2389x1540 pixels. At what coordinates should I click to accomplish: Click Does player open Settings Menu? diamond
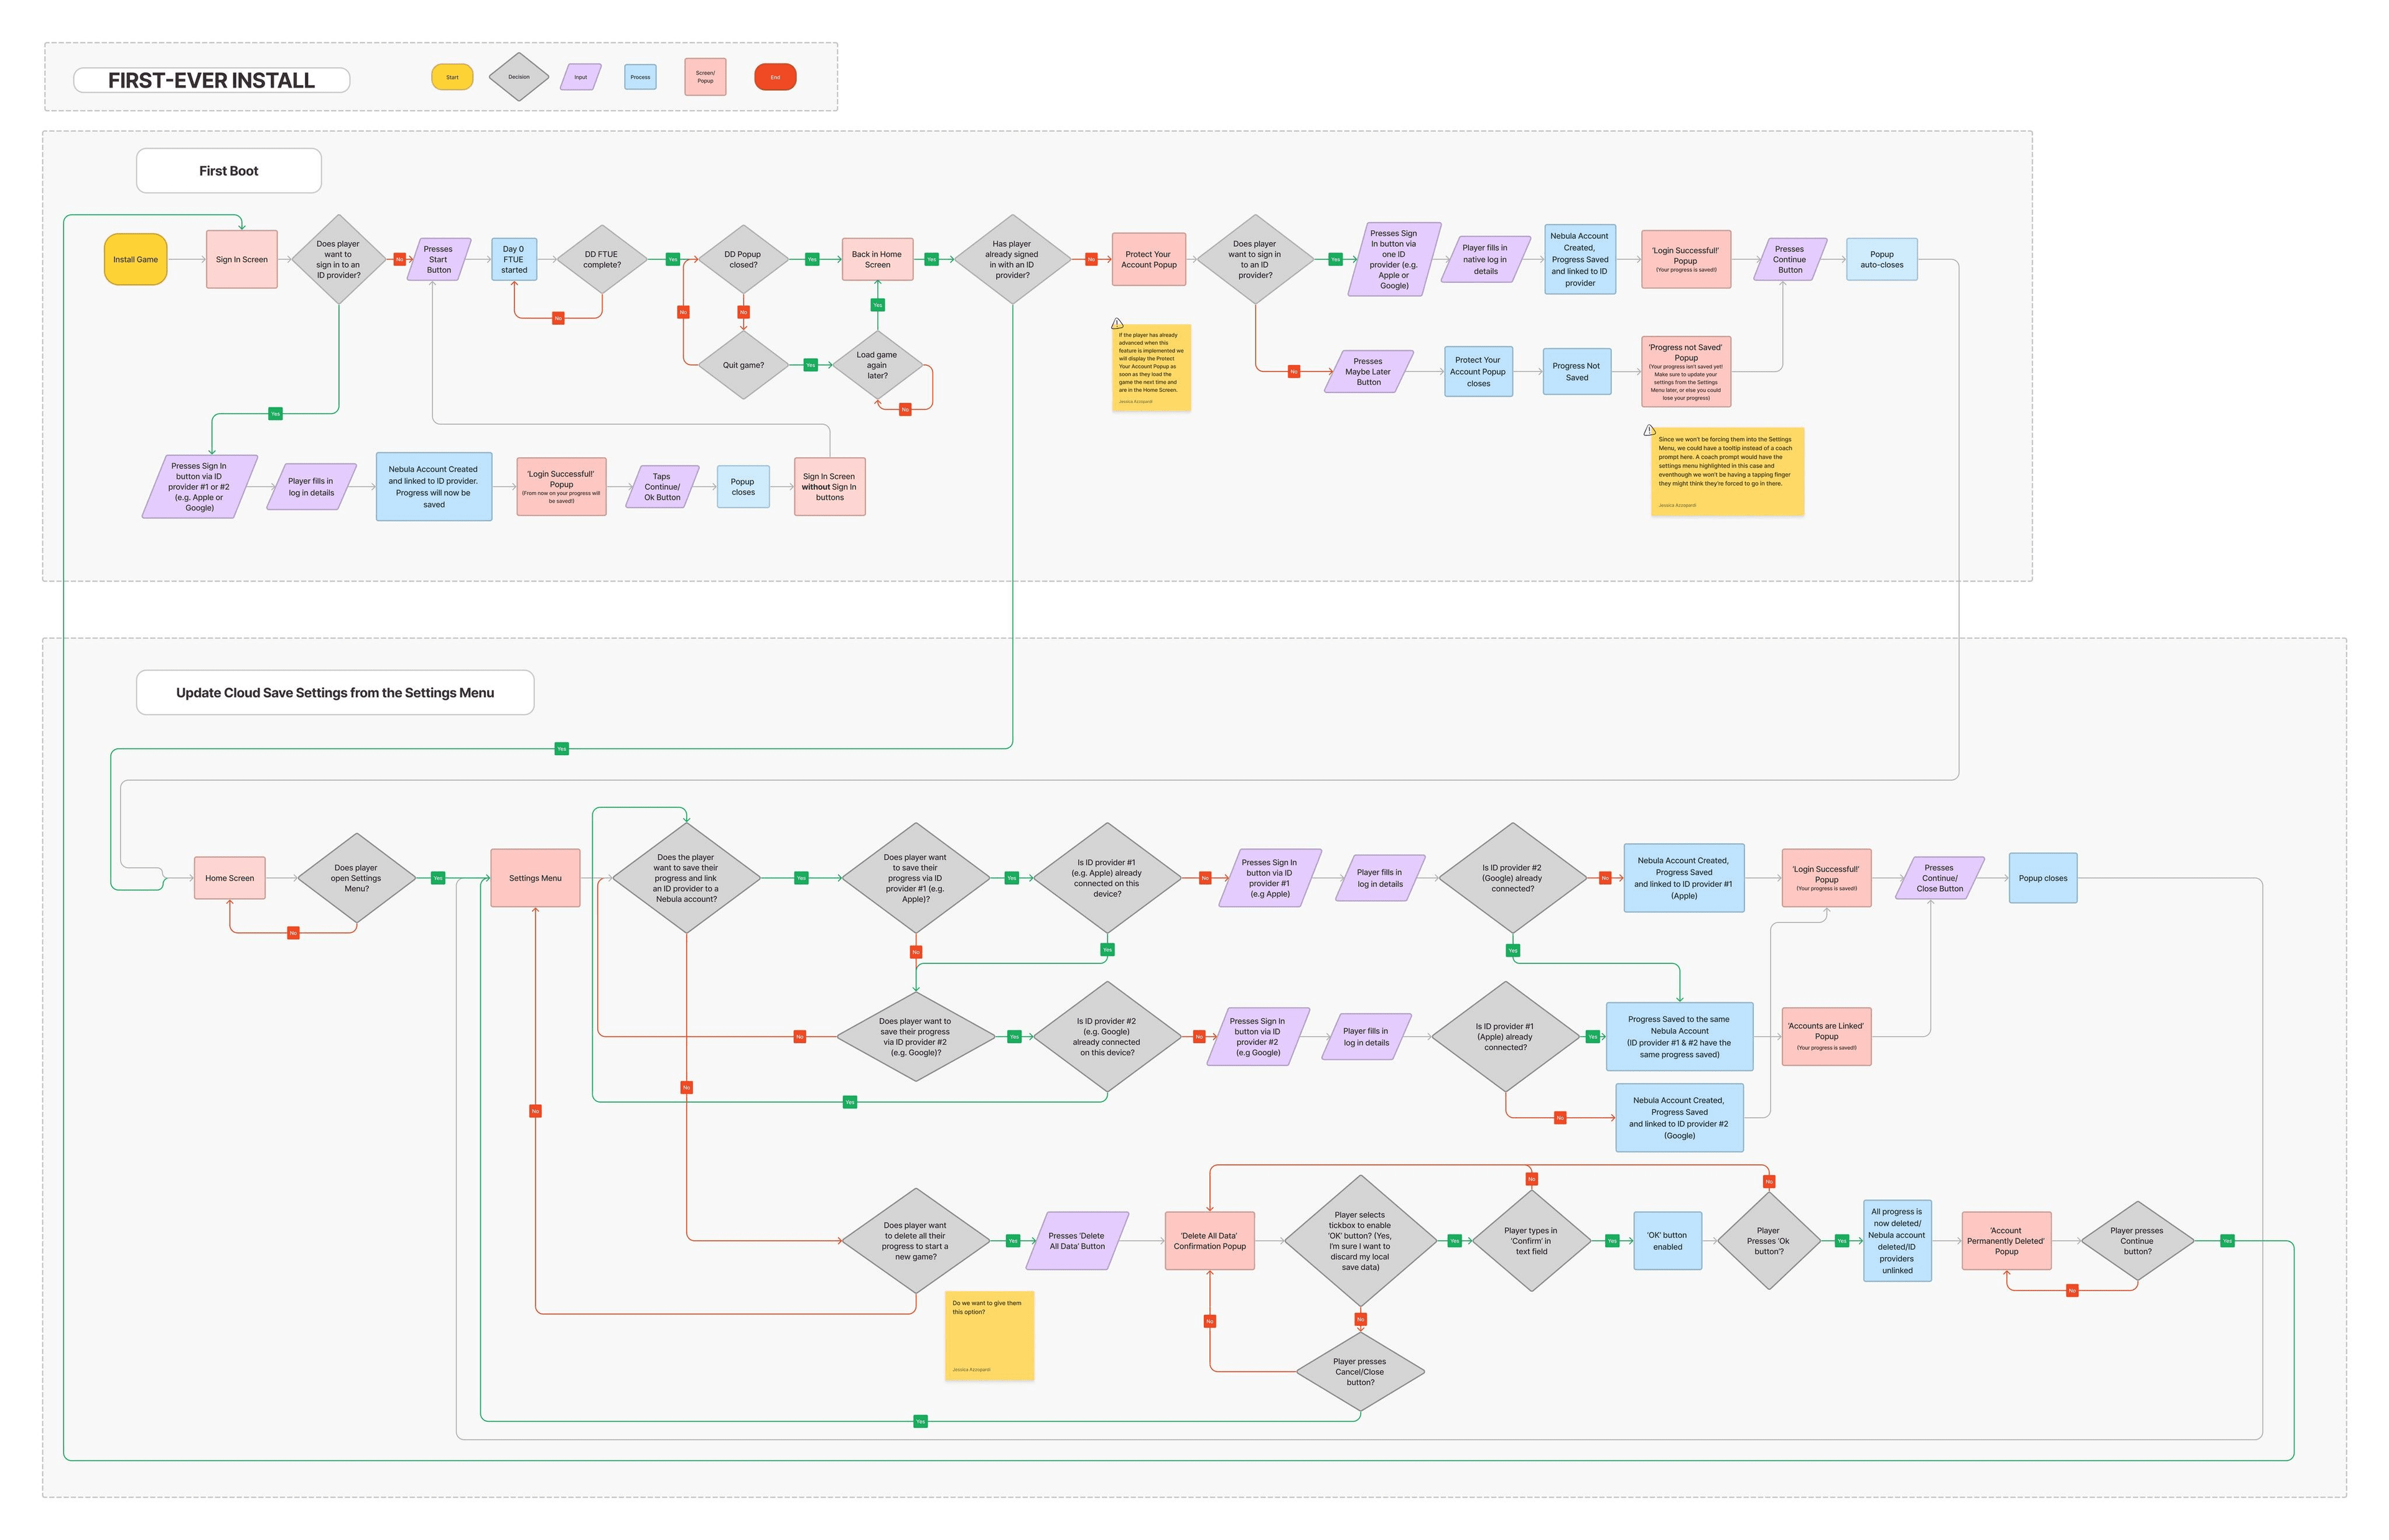pyautogui.click(x=357, y=878)
